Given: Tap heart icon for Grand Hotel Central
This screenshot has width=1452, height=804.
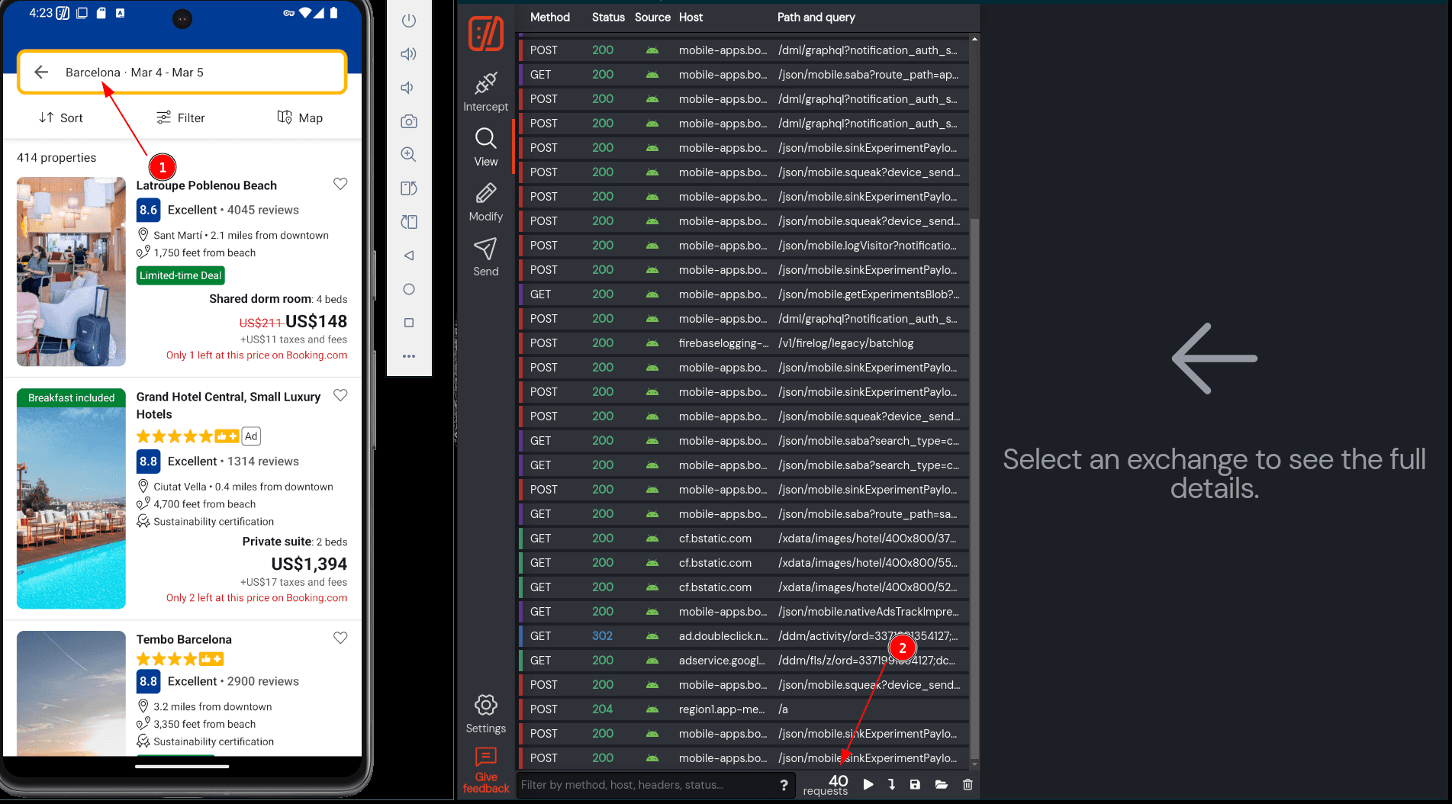Looking at the screenshot, I should click(340, 395).
